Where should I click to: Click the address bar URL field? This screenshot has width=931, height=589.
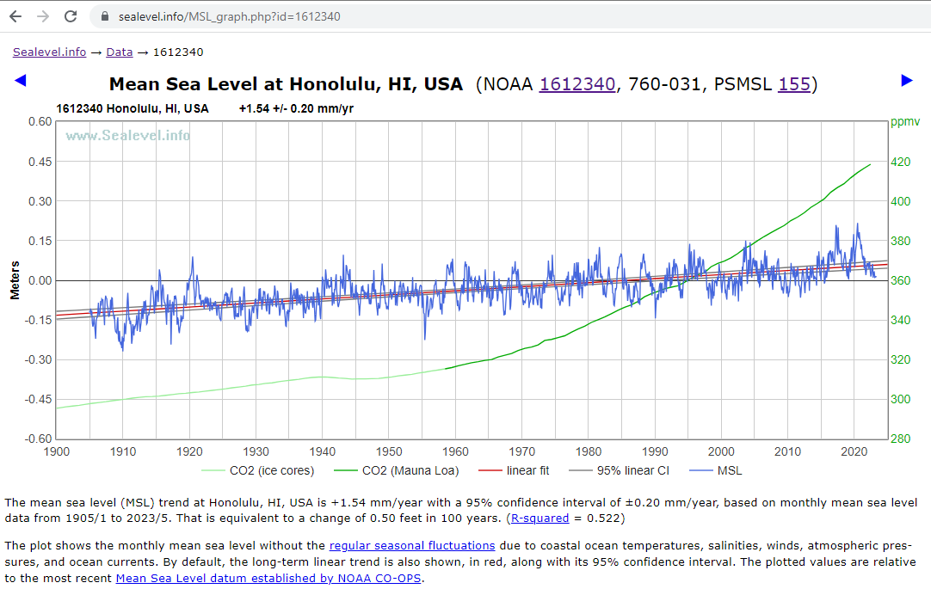click(x=430, y=16)
